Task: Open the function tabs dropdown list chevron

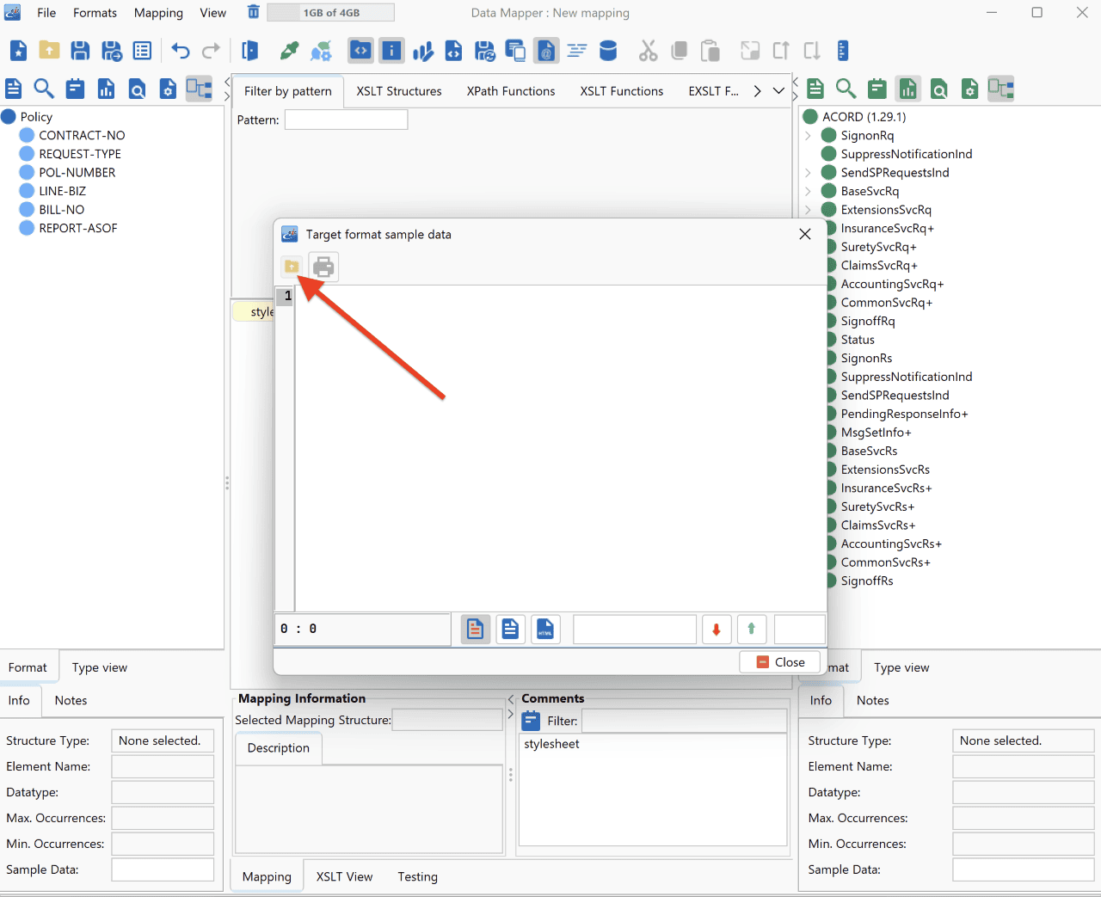Action: point(778,91)
